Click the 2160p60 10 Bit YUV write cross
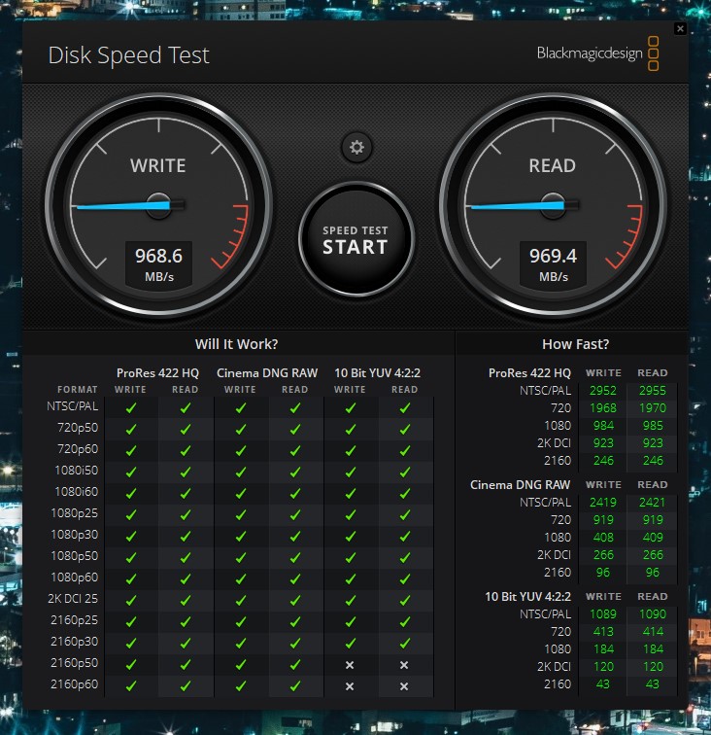 (350, 686)
